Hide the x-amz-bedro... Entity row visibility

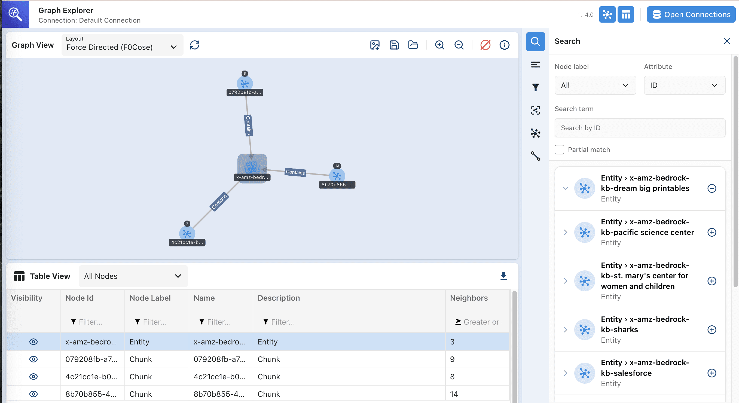click(x=33, y=342)
